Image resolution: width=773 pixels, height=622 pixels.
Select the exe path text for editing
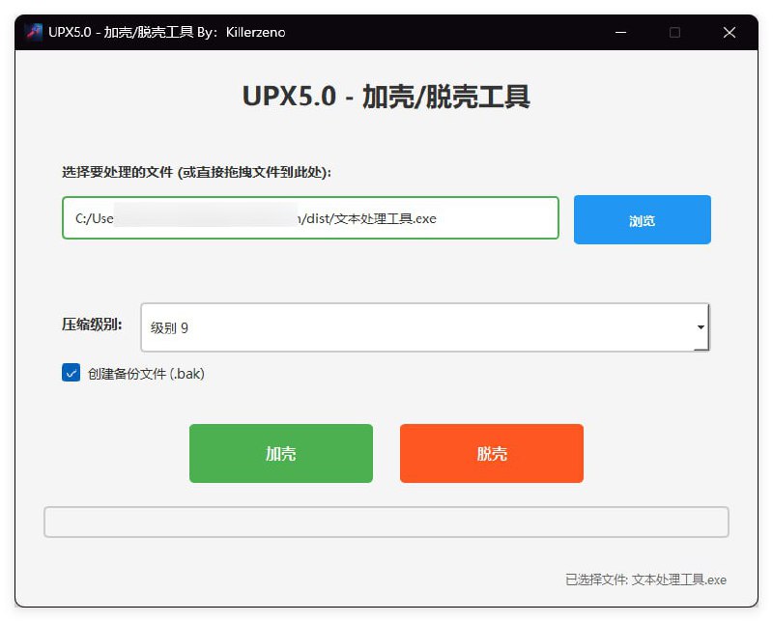click(x=309, y=218)
